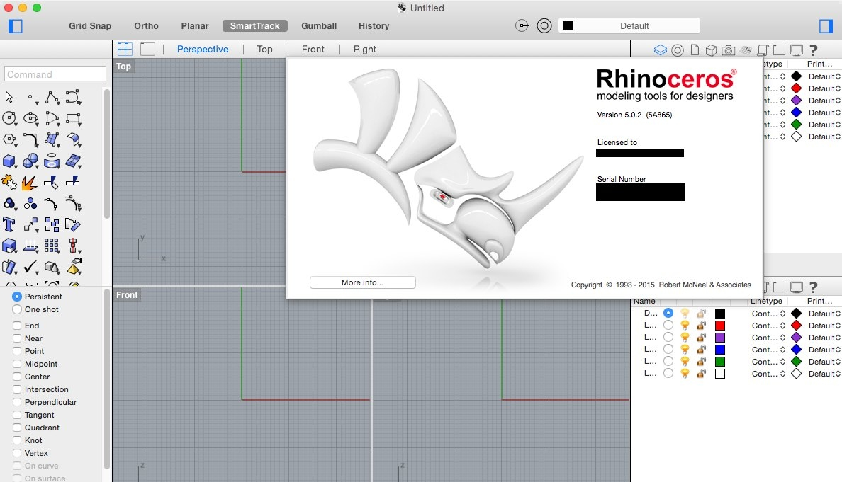Open the Layers panel icon
The height and width of the screenshot is (482, 842).
[660, 50]
